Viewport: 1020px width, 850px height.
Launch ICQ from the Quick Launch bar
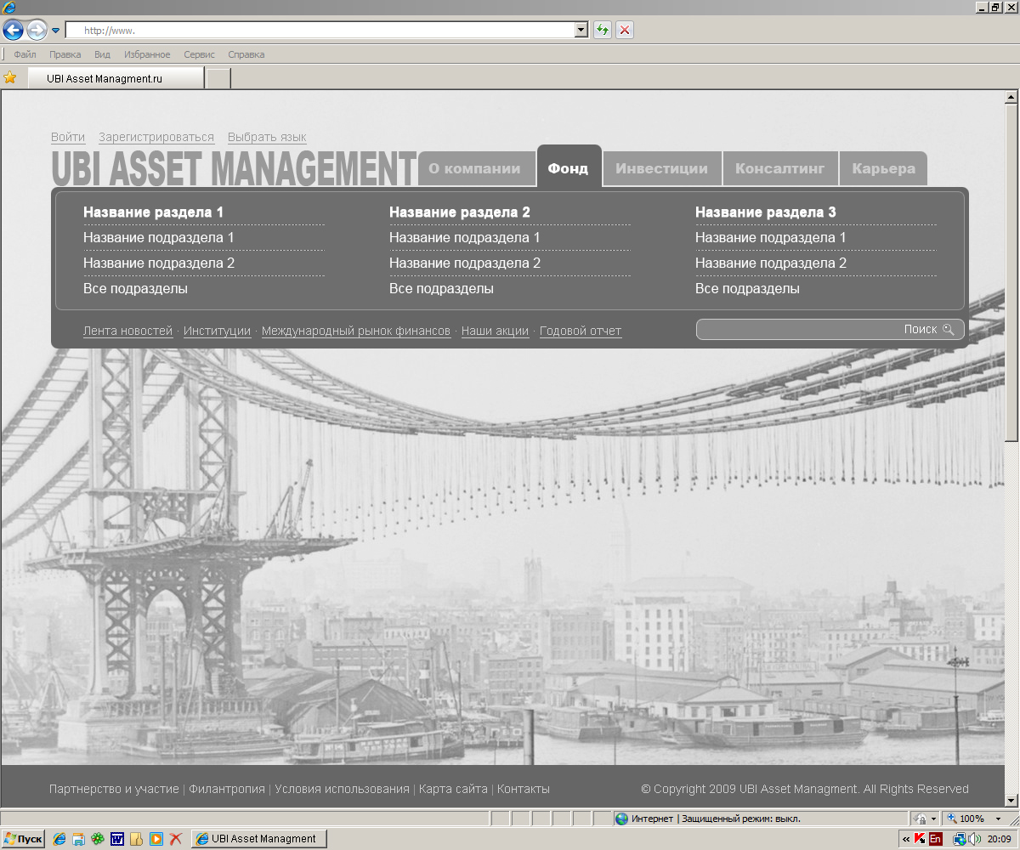click(x=97, y=839)
